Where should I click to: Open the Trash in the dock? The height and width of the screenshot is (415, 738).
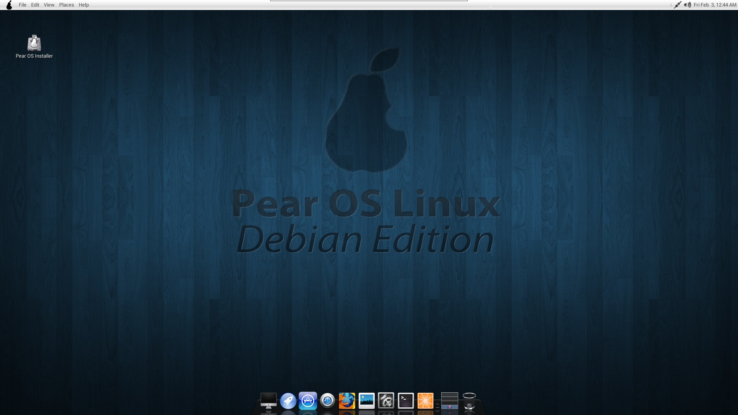pos(469,401)
